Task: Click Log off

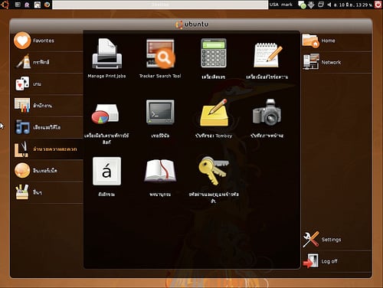Action: (336, 261)
